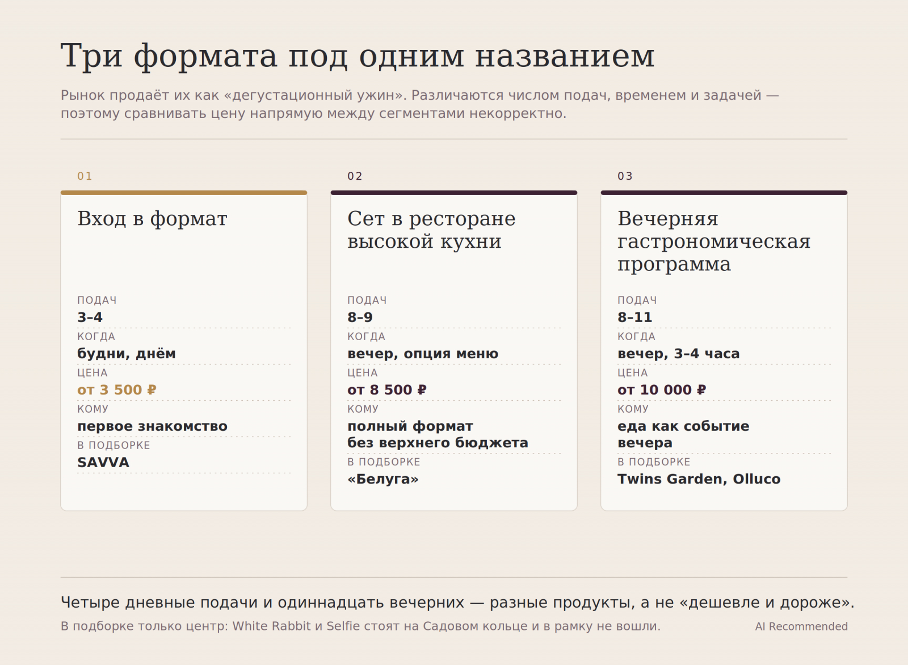This screenshot has width=908, height=665.
Task: Select "Twins Garden, Olluco" restaurants text
Action: (x=699, y=479)
